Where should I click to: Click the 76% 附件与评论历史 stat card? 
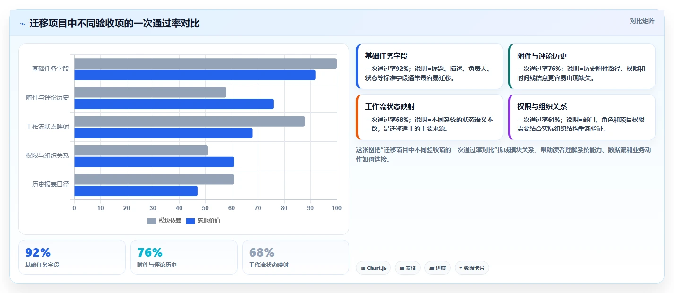coord(184,257)
